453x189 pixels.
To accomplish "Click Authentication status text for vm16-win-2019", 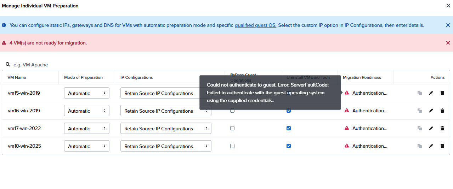I will pos(370,111).
